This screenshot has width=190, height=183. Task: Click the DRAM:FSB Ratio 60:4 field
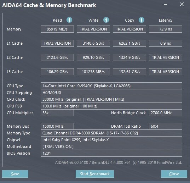[x=165, y=126]
